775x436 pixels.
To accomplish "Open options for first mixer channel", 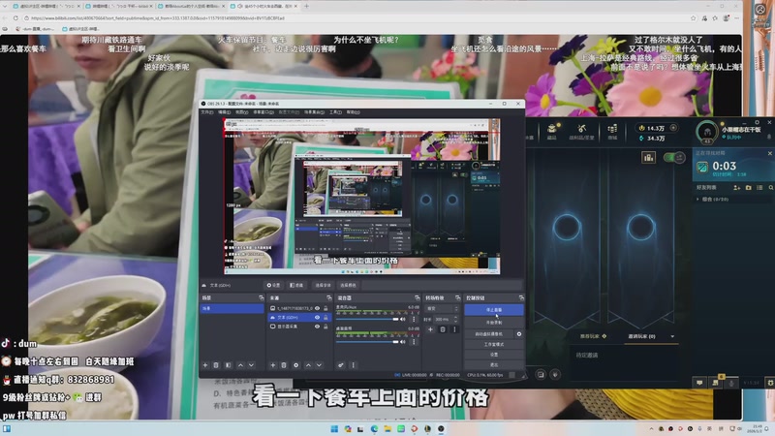I will click(414, 320).
